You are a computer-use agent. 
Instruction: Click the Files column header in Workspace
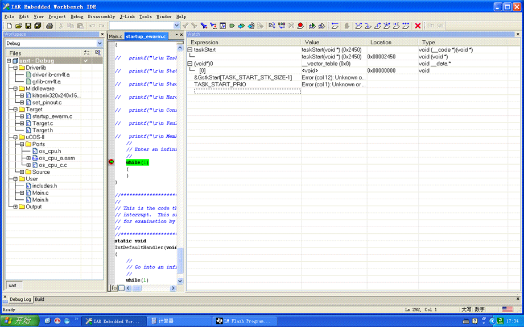click(43, 53)
